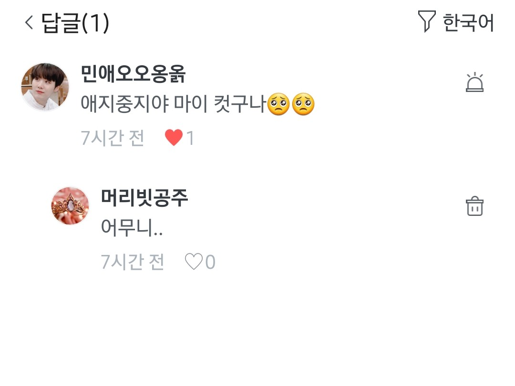Open the tiara profile picture of 머리빗공주

coord(70,206)
